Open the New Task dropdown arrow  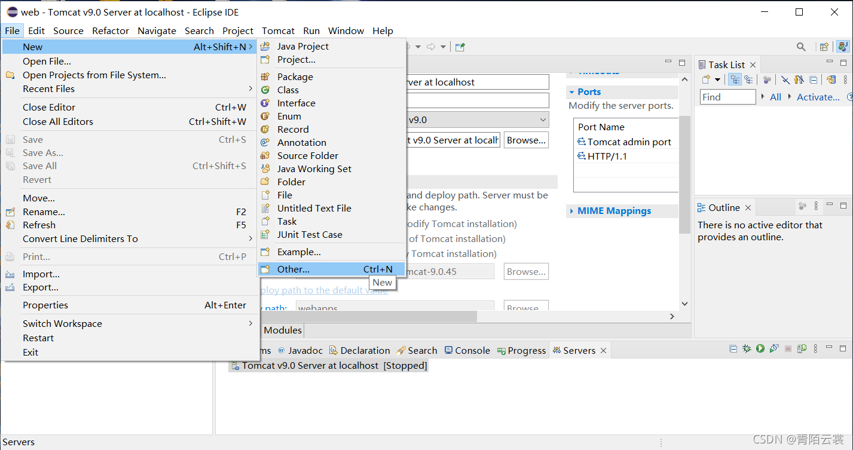pos(717,80)
